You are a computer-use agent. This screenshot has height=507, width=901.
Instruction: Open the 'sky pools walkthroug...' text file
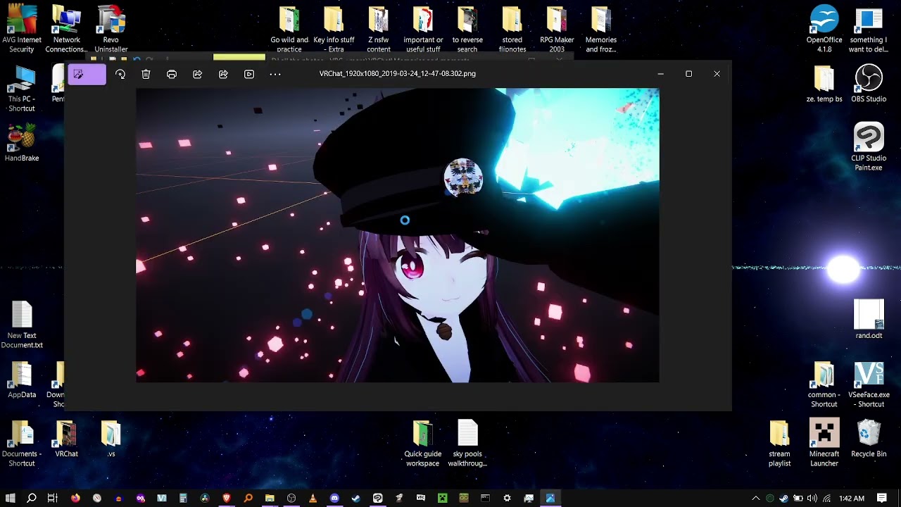point(467,444)
